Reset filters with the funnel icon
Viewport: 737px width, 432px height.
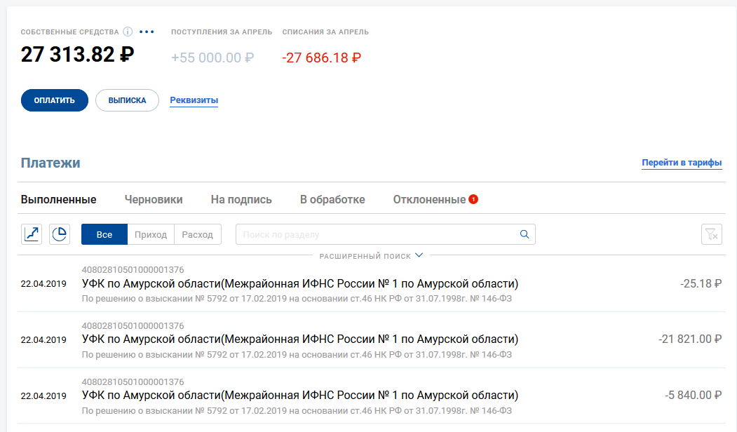coord(711,234)
